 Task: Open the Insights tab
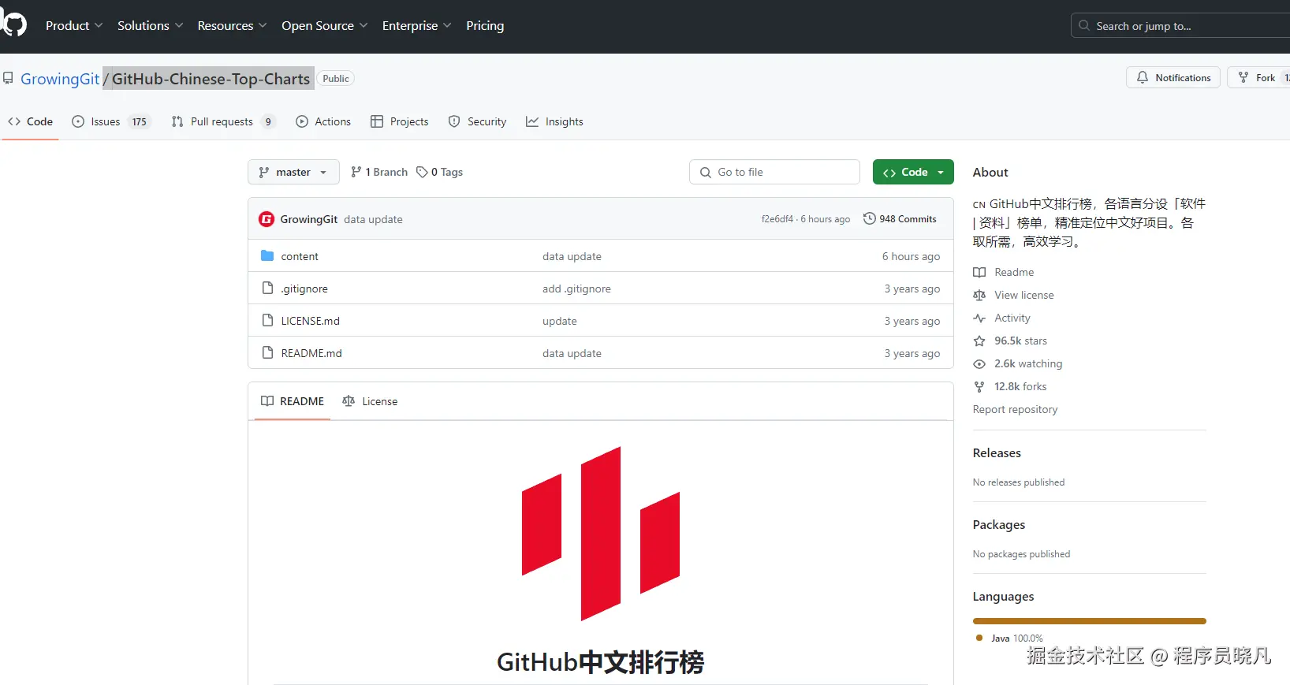[x=554, y=121]
